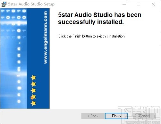Click the Cancel button
Viewport: 161px width, 124px height.
click(x=144, y=116)
